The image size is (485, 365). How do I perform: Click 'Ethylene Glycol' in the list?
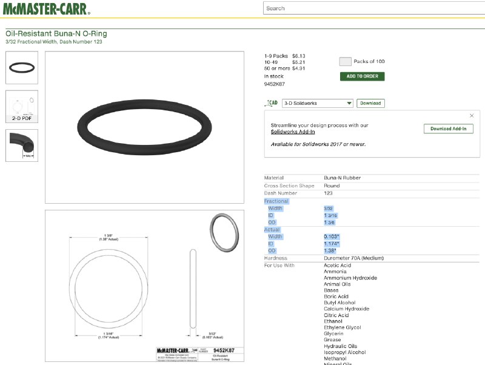[343, 327]
